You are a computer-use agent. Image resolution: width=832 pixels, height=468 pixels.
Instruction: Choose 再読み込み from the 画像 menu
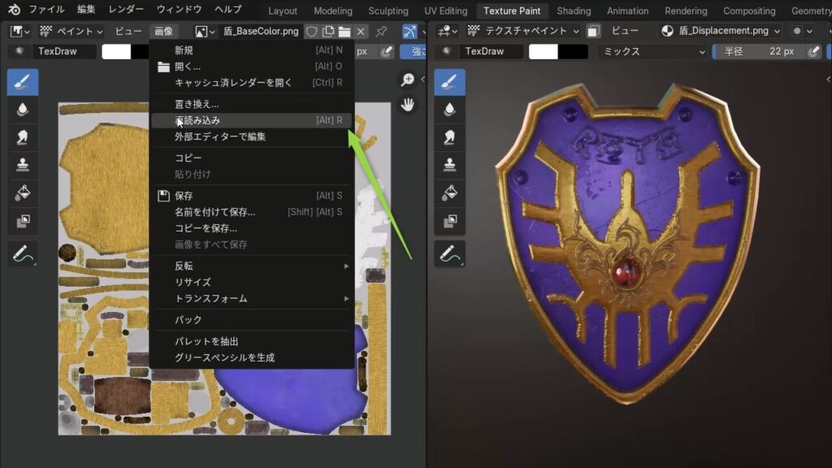253,120
